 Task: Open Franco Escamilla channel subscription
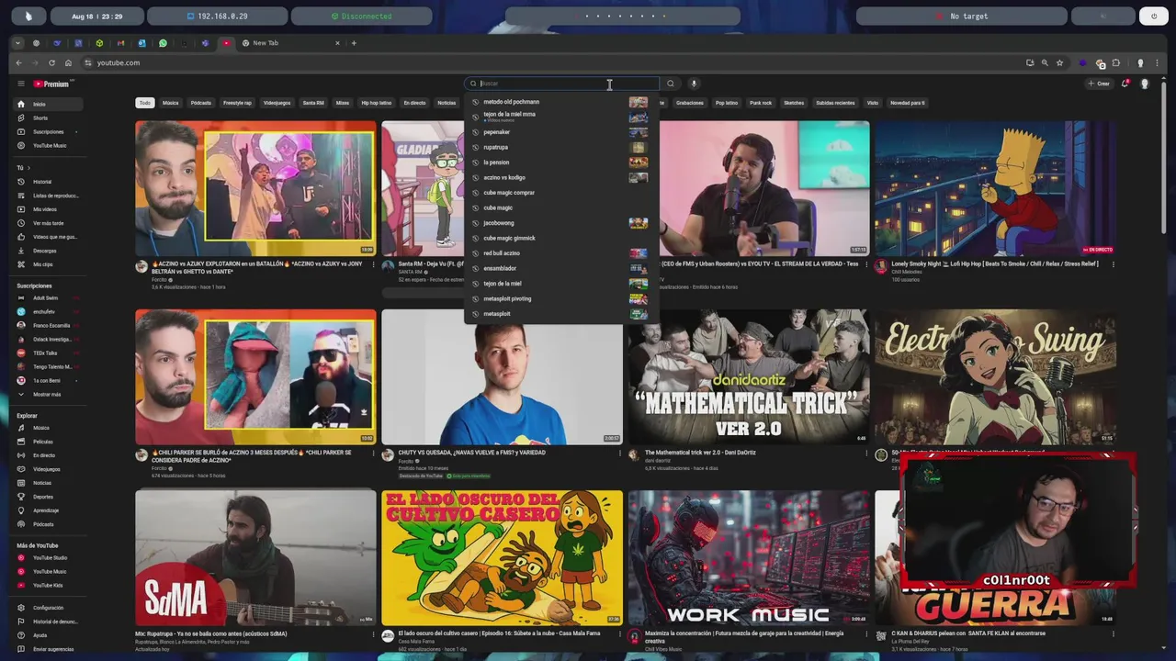click(46, 325)
